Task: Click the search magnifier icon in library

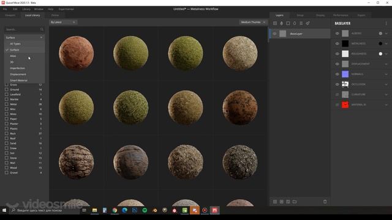Action: point(42,29)
